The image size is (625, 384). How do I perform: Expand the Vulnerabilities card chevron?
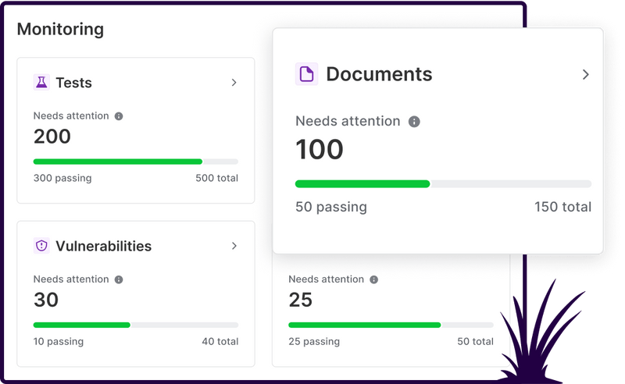[x=234, y=246]
